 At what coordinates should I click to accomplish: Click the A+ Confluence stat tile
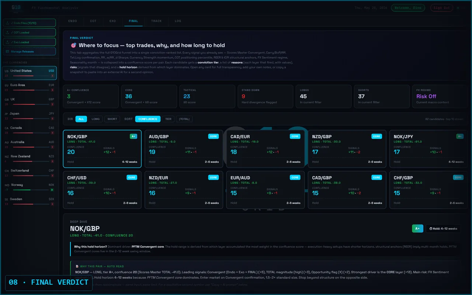pyautogui.click(x=91, y=96)
